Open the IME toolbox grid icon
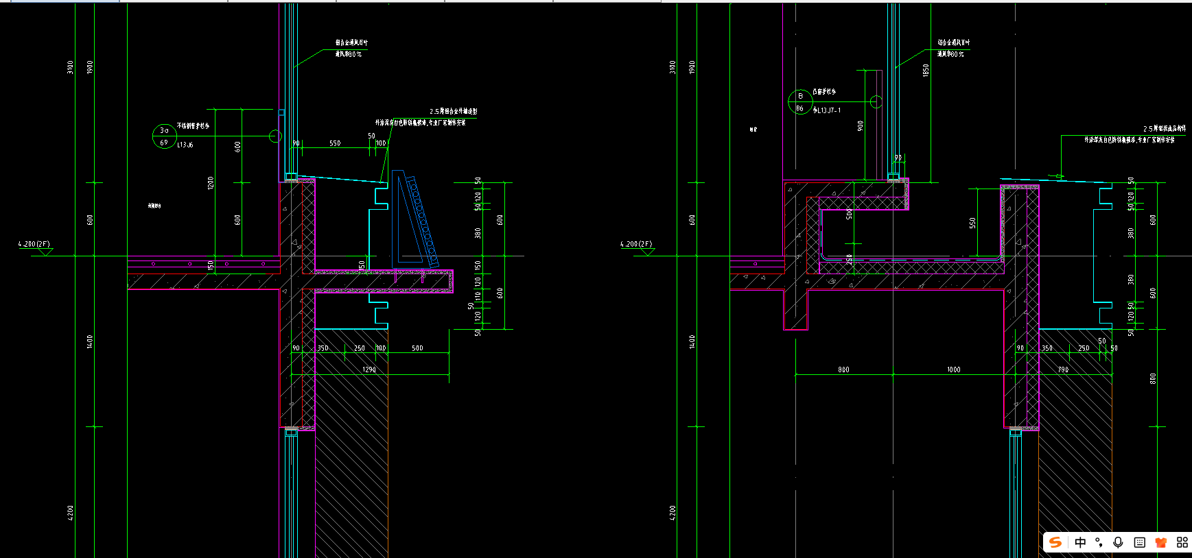Viewport: 1192px width, 558px height. click(1182, 542)
